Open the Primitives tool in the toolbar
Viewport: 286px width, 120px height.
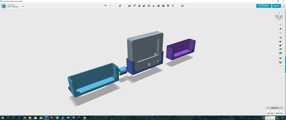[x=130, y=6]
